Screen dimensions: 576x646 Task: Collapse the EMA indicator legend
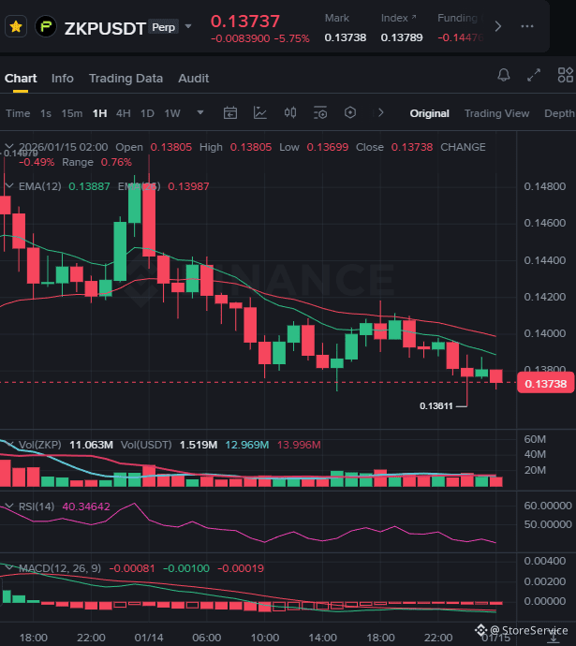pos(9,186)
